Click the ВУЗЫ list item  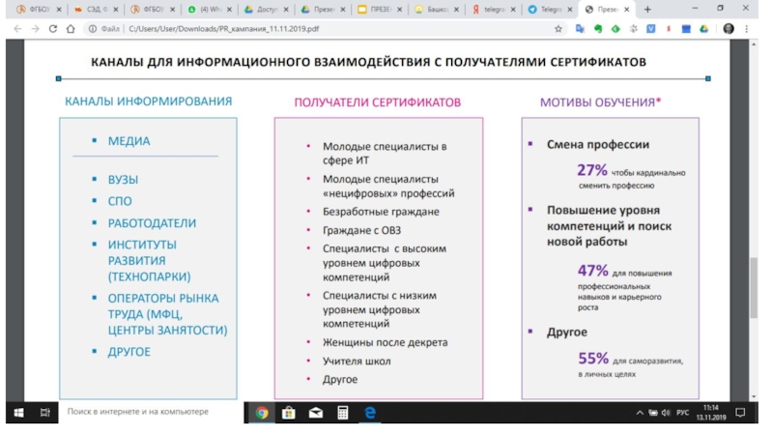click(x=123, y=180)
